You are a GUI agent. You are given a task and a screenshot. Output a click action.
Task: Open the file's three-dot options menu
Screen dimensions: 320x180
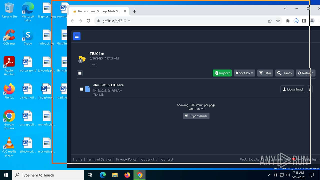click(310, 89)
